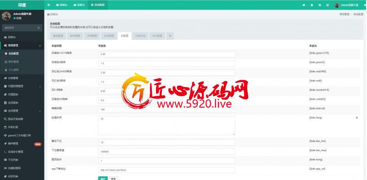The width and height of the screenshot is (367, 180).
Task: Click the green submit button below the form
Action: coord(103,178)
